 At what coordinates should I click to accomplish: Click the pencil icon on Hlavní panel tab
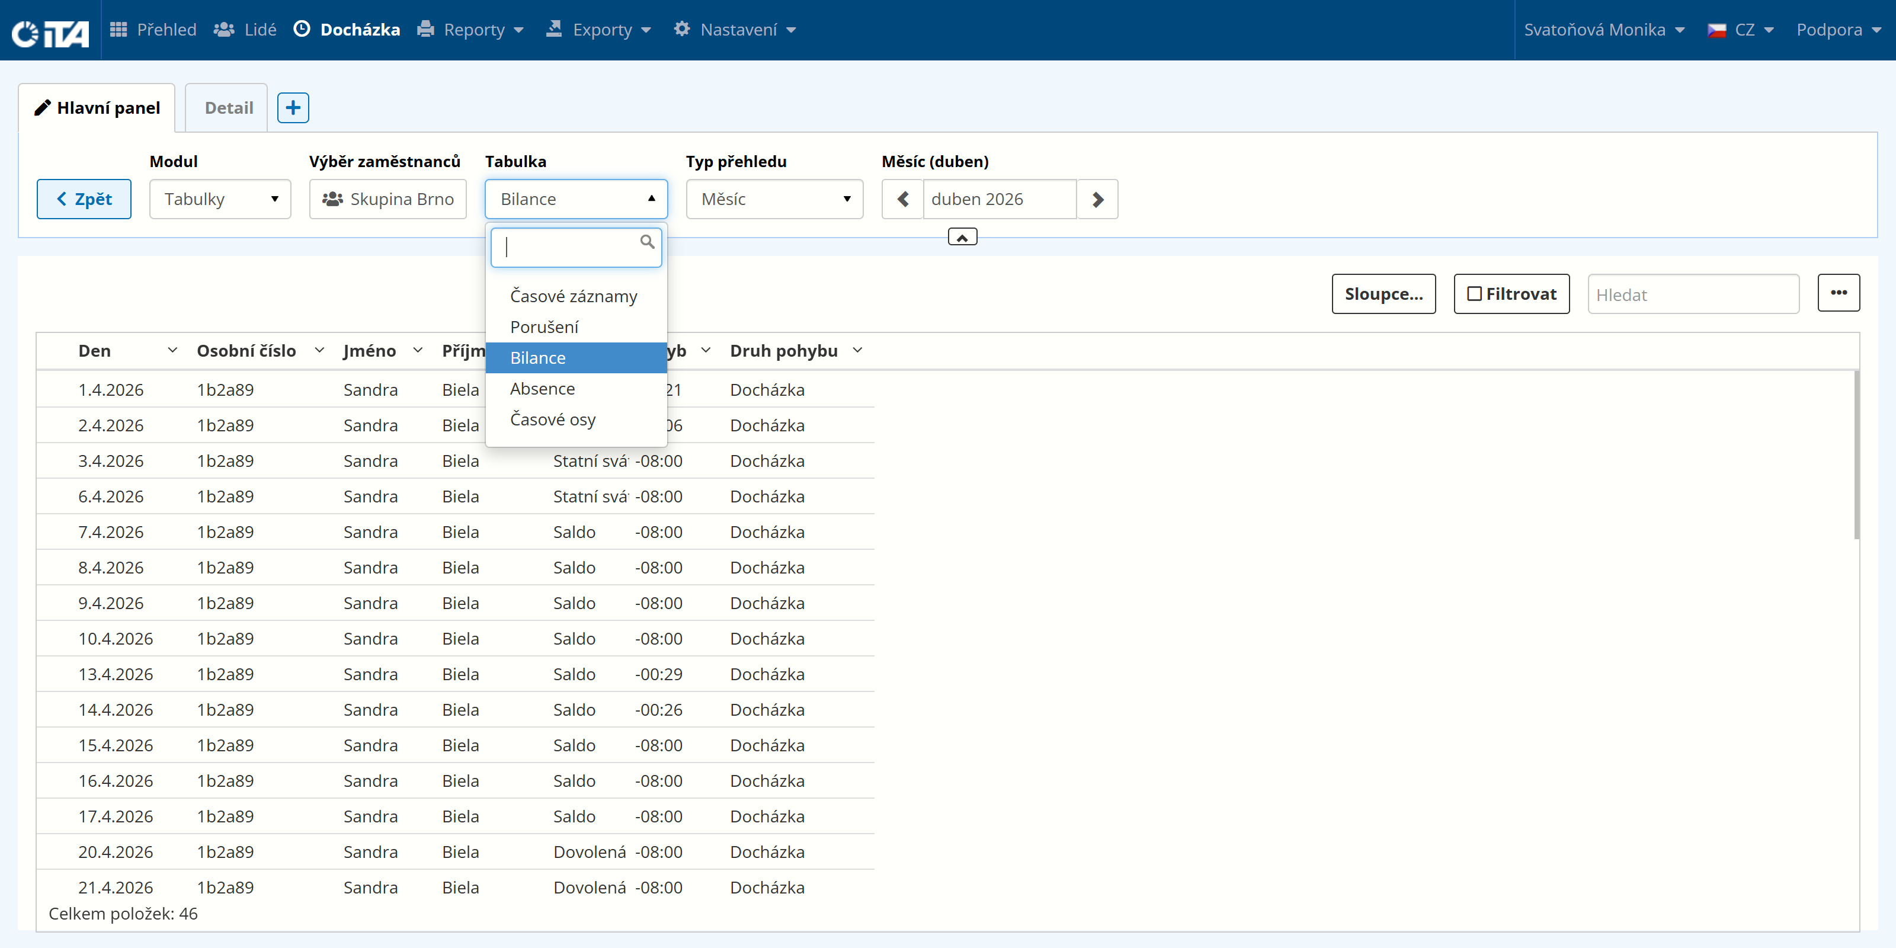click(x=43, y=107)
